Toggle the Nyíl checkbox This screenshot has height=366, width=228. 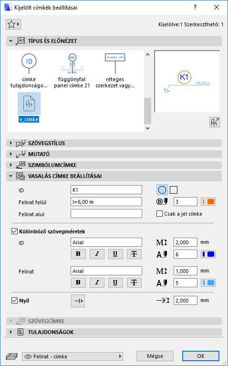14,301
